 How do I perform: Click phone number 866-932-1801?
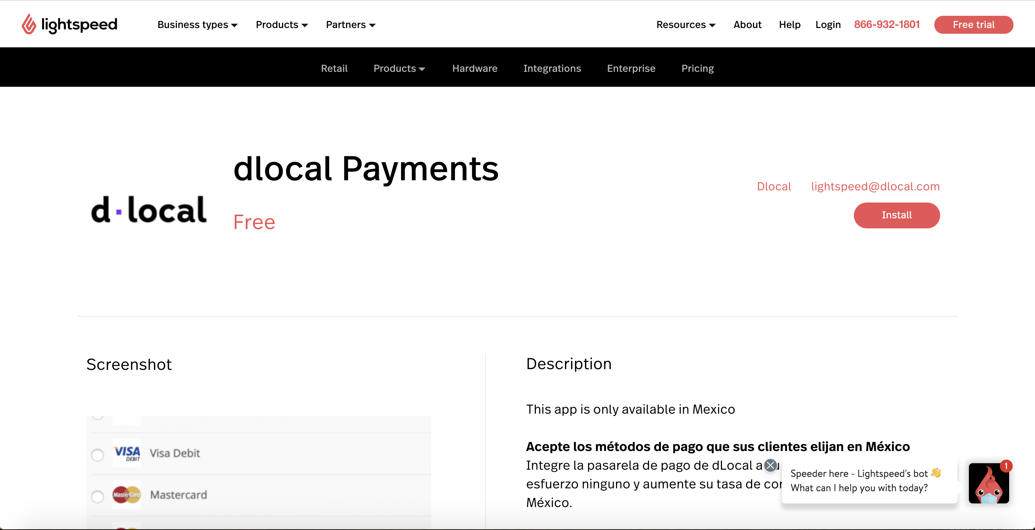(x=886, y=25)
